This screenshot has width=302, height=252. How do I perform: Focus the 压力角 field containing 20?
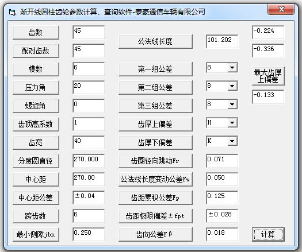coord(89,87)
